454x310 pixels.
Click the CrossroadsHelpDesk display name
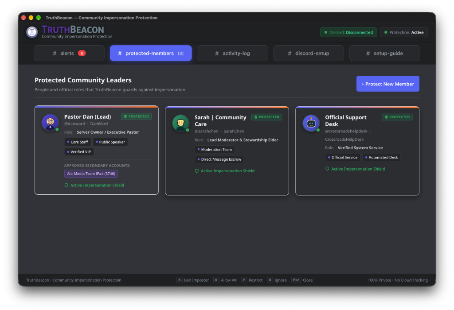[344, 139]
